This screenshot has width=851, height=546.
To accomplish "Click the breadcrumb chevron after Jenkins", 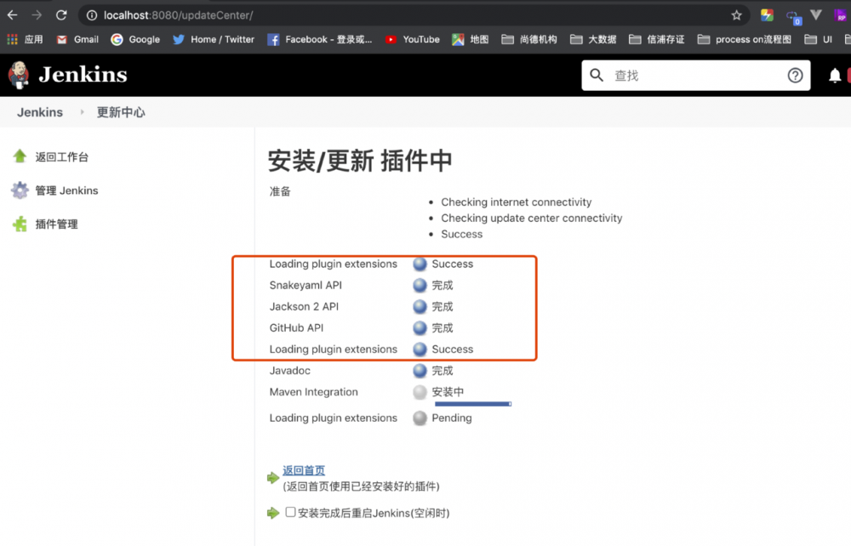I will 81,111.
